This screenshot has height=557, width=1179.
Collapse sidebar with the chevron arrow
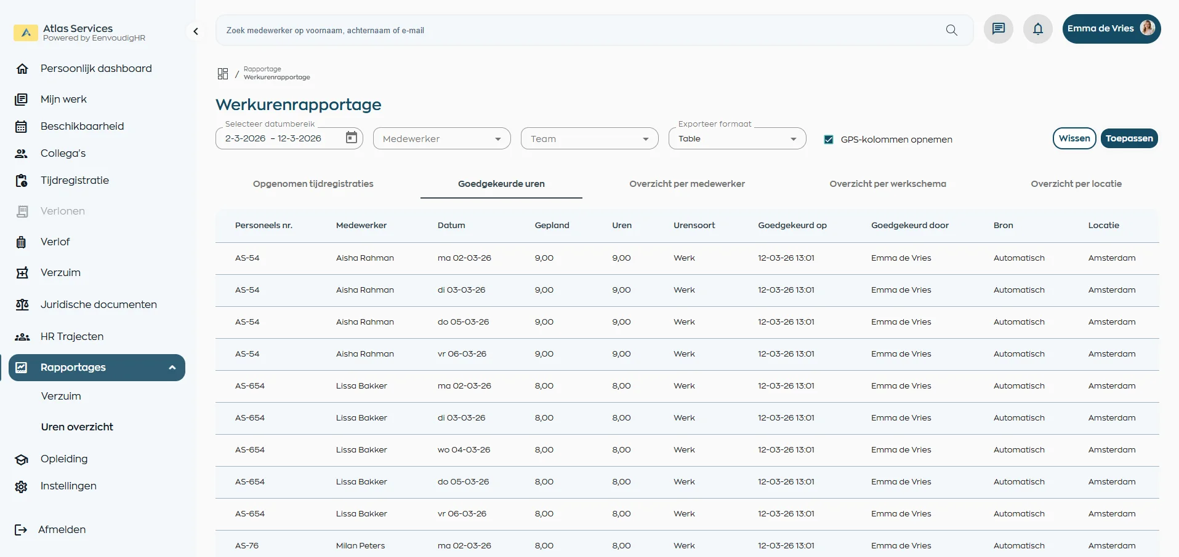click(196, 31)
